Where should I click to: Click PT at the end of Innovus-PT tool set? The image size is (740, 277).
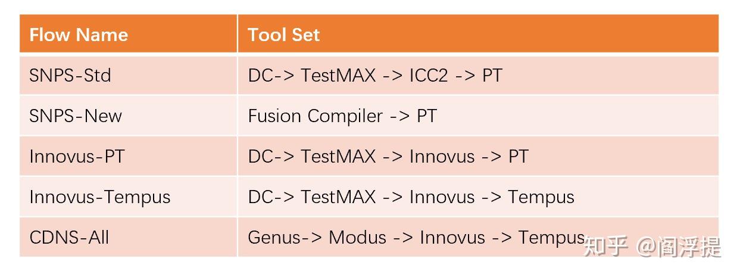coord(518,156)
